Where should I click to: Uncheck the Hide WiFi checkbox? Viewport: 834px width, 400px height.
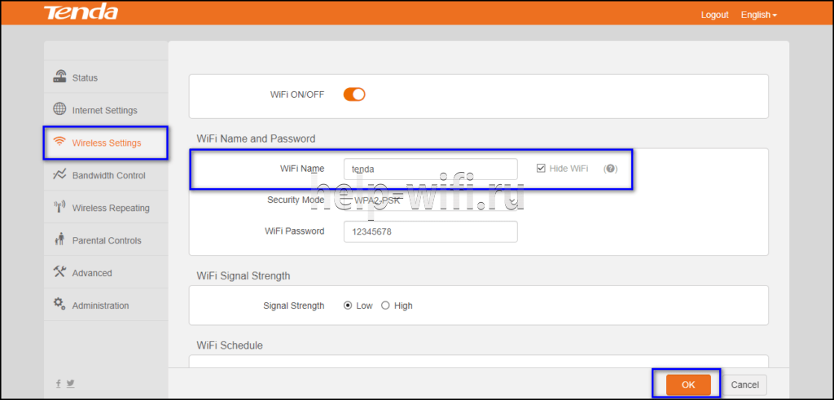click(541, 169)
